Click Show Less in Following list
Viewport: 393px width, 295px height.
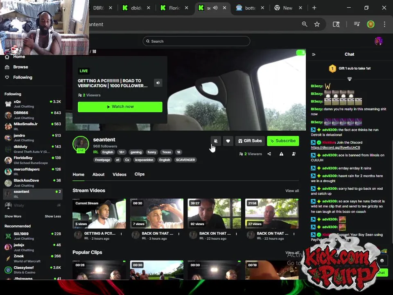[x=53, y=216]
